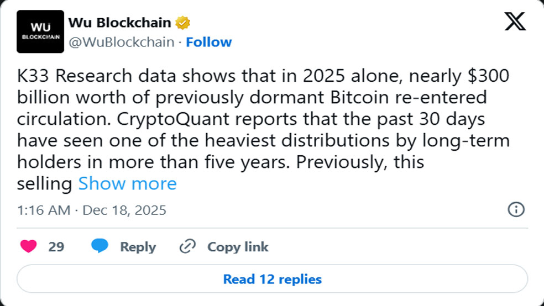
Task: Click the like count 29
Action: [56, 246]
